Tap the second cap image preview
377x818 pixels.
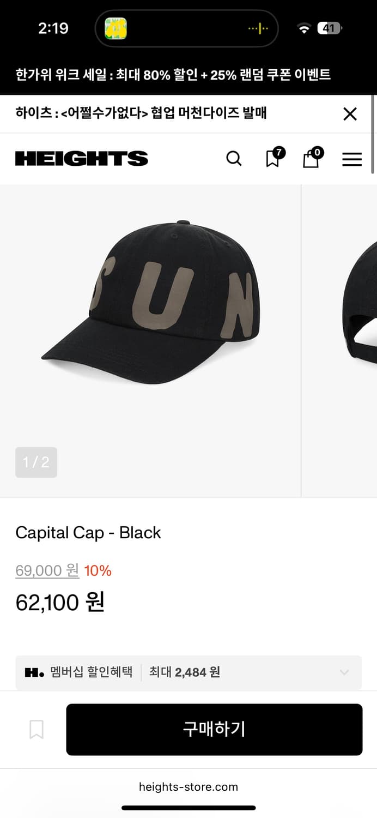coord(360,305)
